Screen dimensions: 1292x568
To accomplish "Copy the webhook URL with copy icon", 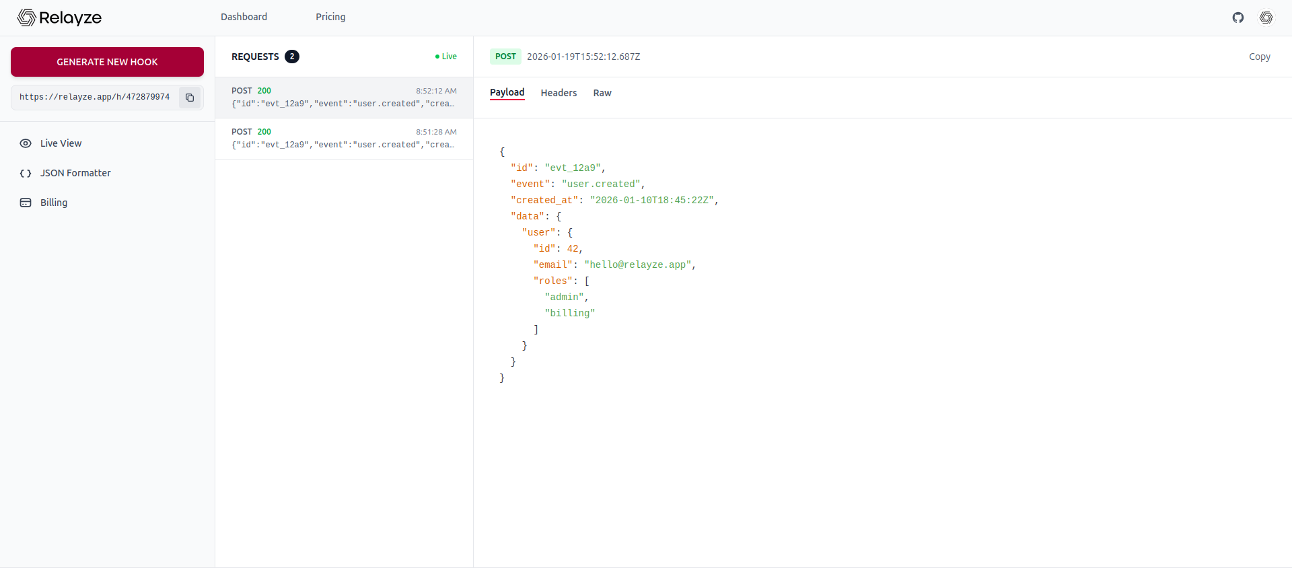I will (x=190, y=98).
